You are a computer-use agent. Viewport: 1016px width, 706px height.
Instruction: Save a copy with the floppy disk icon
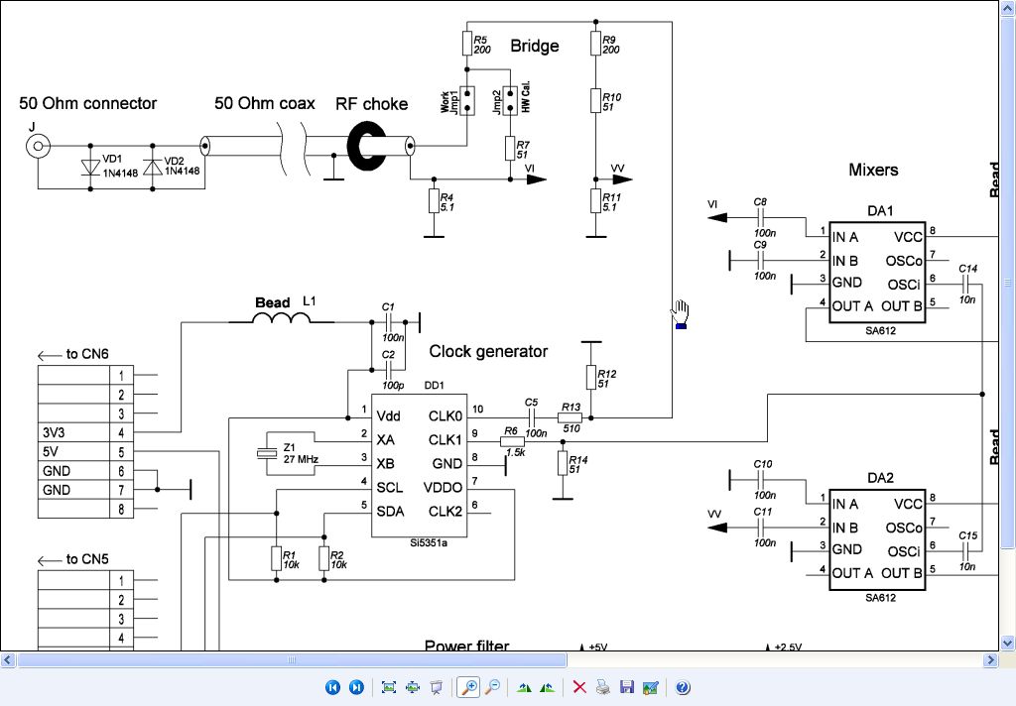626,687
